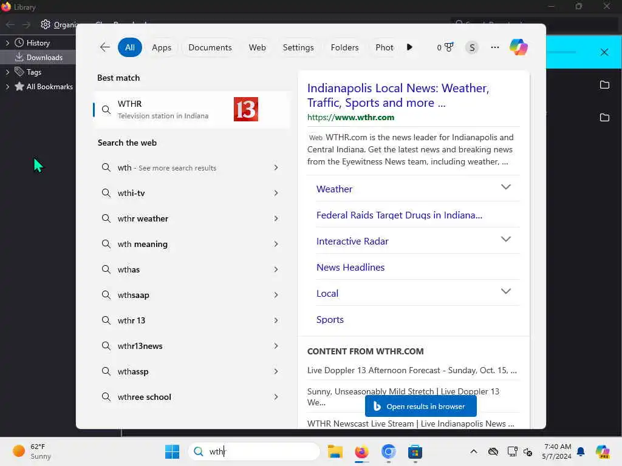Click Open results in browser button

[420, 406]
